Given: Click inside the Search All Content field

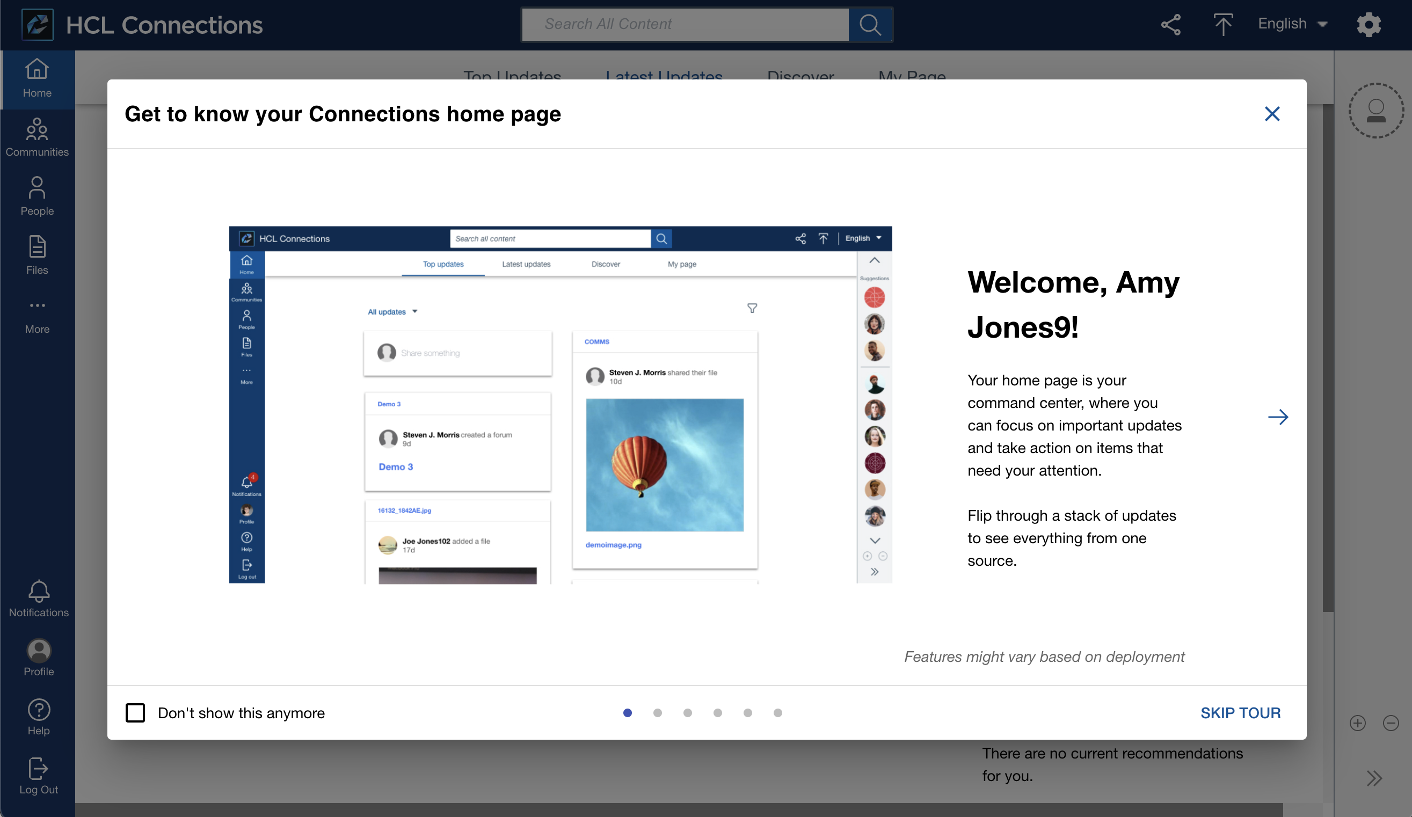Looking at the screenshot, I should pyautogui.click(x=683, y=24).
